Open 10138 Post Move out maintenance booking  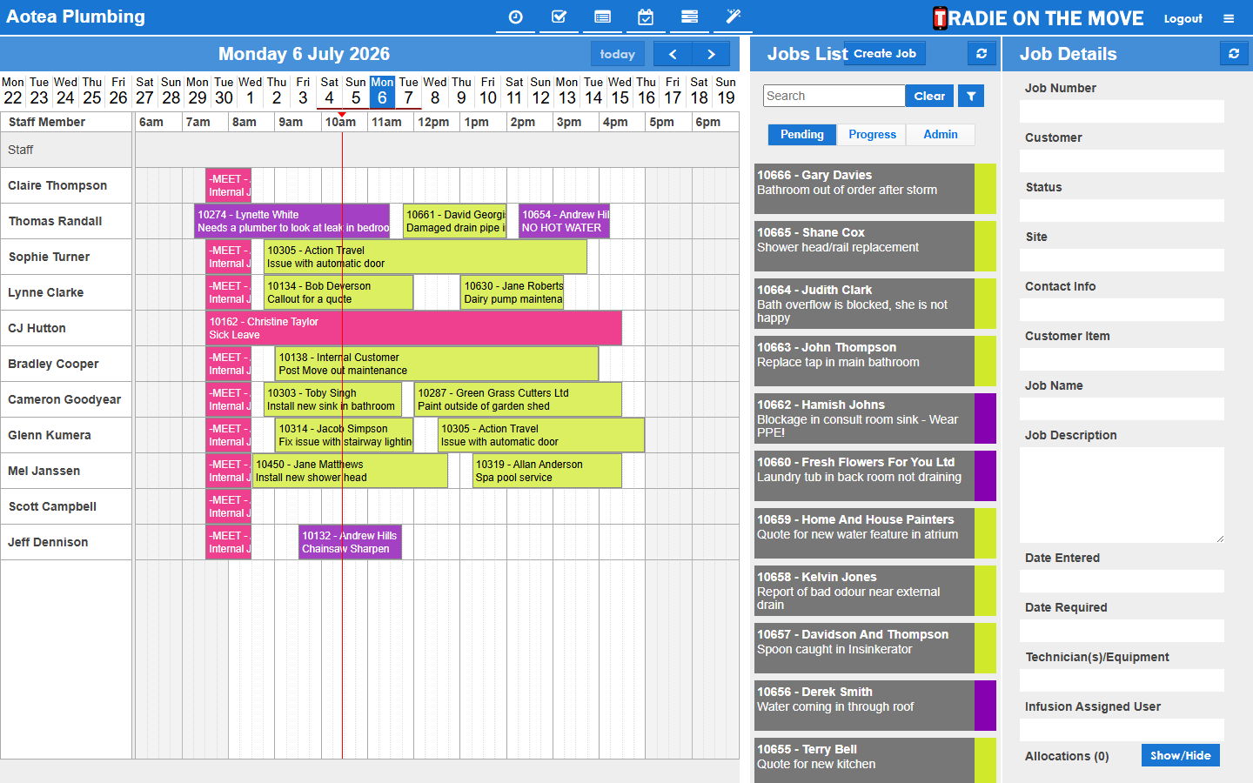[437, 364]
